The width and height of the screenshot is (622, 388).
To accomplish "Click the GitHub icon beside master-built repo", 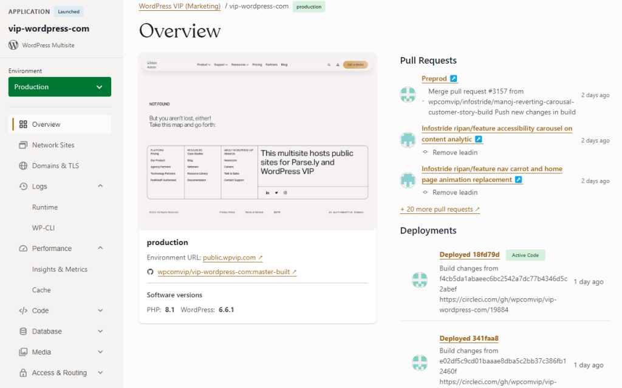I will point(151,272).
